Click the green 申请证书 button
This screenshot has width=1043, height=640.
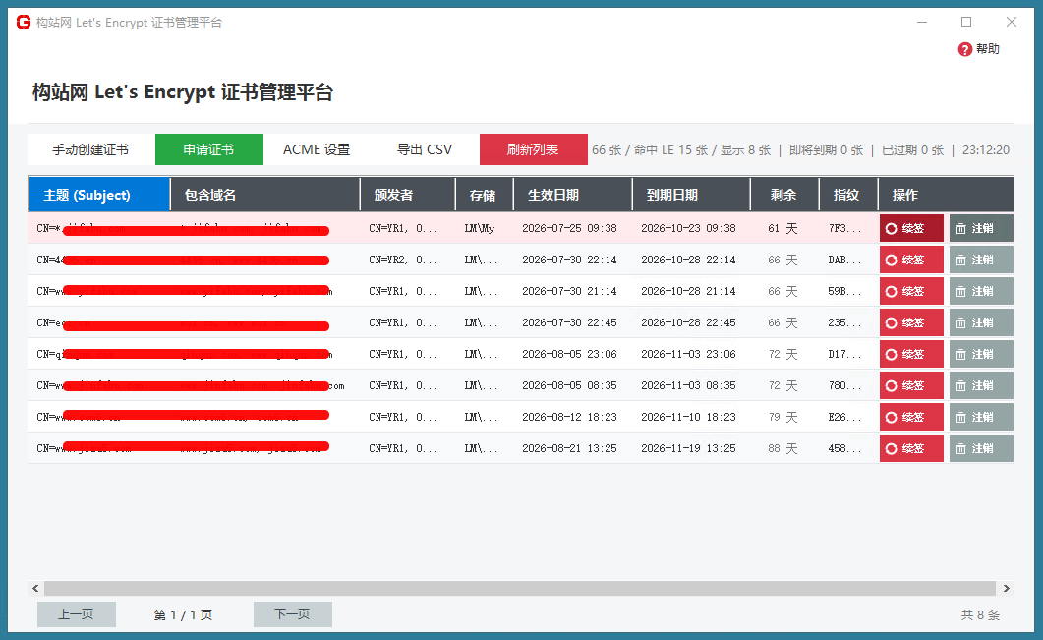pyautogui.click(x=208, y=149)
